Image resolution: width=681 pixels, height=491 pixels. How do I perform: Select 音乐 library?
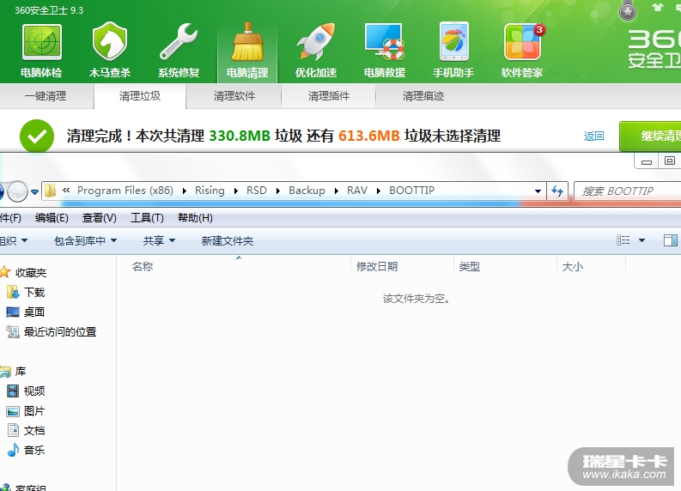34,450
